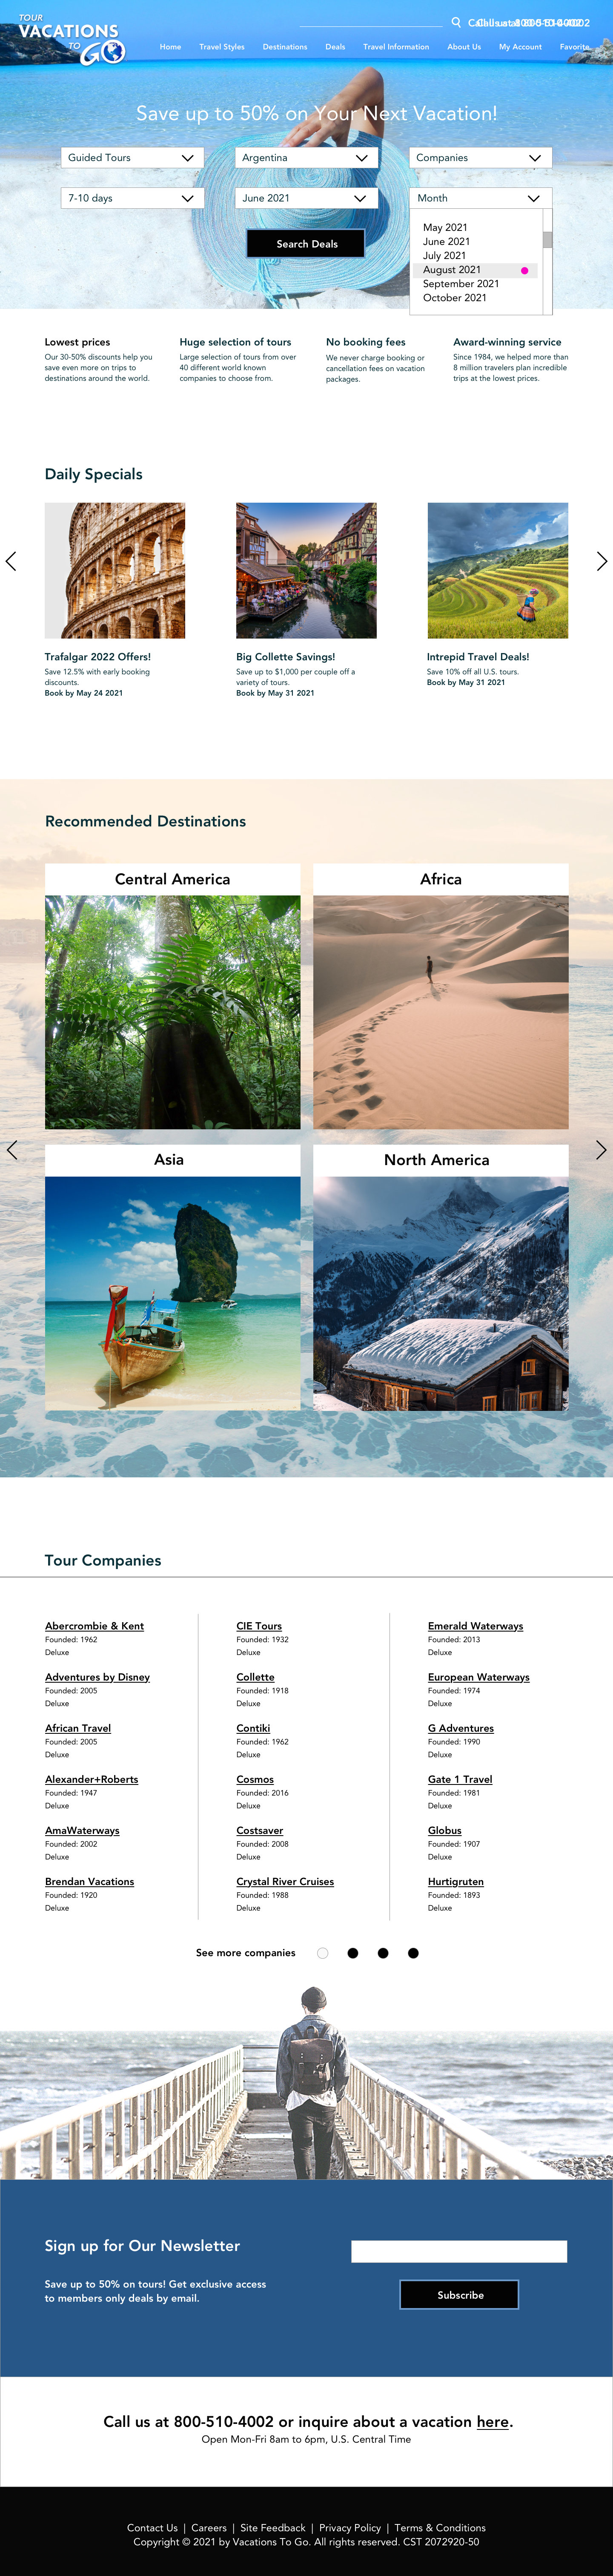Expand the 7-10 days duration dropdown
Viewport: 613px width, 2576px height.
[x=132, y=198]
